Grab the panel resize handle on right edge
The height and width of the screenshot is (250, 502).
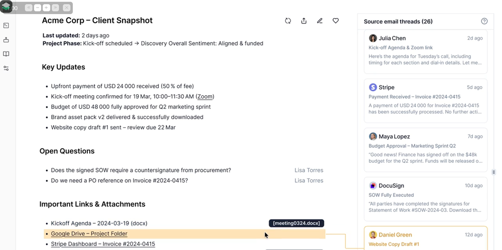tap(493, 172)
